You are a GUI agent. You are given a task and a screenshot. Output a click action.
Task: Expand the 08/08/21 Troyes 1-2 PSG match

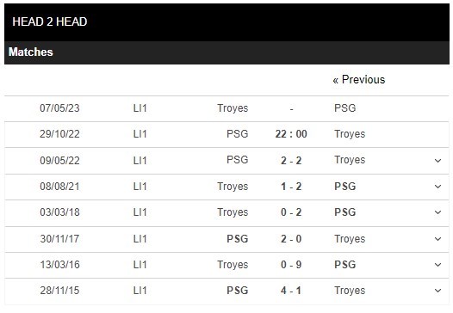tap(437, 187)
